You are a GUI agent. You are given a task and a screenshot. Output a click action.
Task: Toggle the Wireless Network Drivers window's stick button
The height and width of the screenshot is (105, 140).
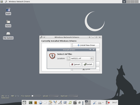[x=44, y=37]
